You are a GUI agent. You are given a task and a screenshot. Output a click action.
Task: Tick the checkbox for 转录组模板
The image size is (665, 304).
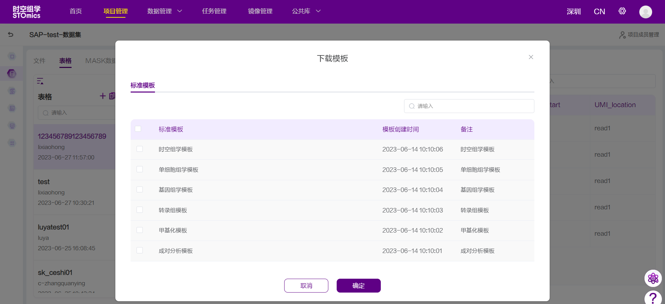point(140,210)
